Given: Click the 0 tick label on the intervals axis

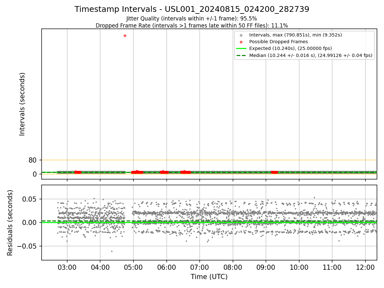Looking at the screenshot, I should [x=35, y=174].
